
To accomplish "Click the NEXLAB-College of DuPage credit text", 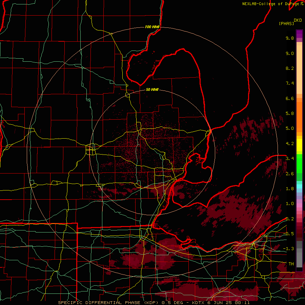I will [x=271, y=4].
